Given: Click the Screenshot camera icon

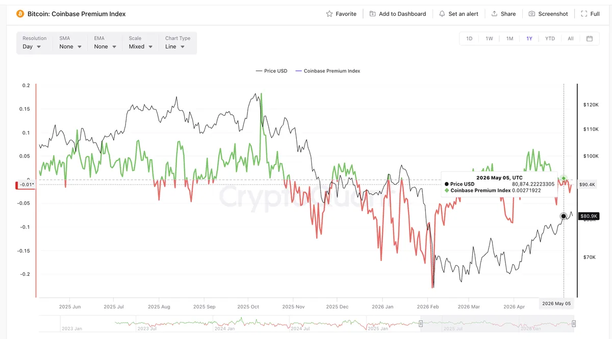Looking at the screenshot, I should pyautogui.click(x=532, y=14).
